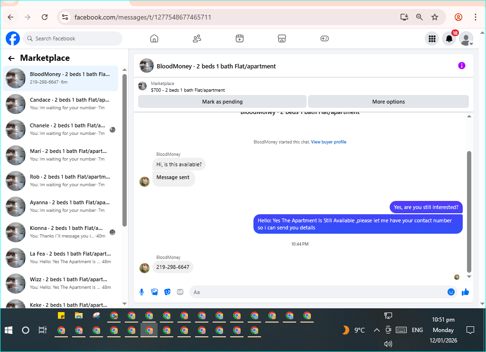Click Mark as pending button
The width and height of the screenshot is (486, 352).
pos(222,102)
